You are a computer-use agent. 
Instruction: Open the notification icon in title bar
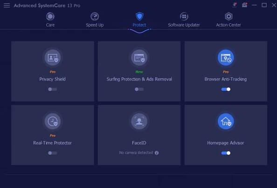(x=235, y=5)
